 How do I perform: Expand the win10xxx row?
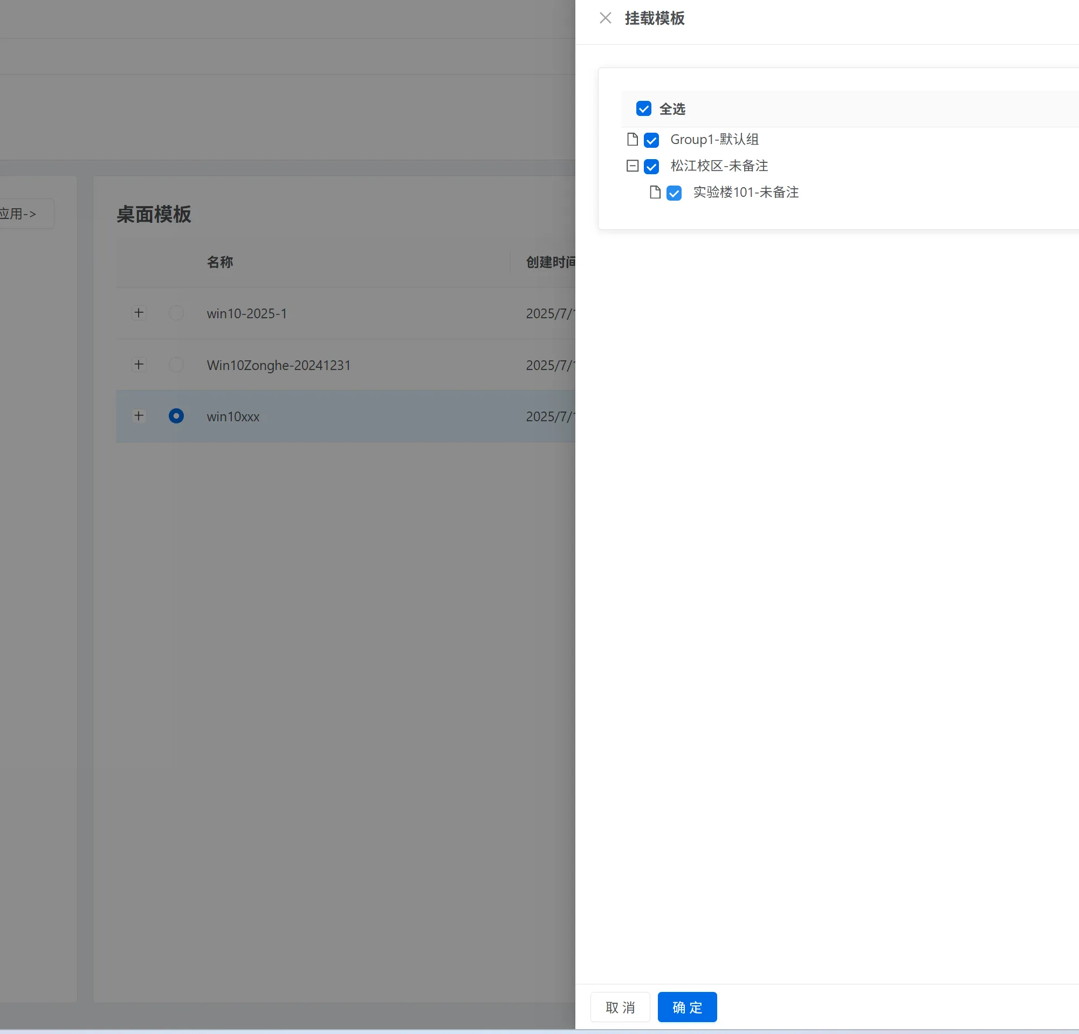point(139,416)
